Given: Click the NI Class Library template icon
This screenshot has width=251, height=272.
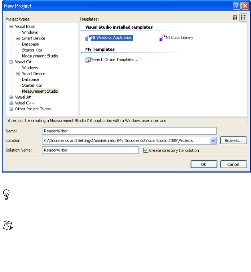Looking at the screenshot, I should click(x=162, y=38).
